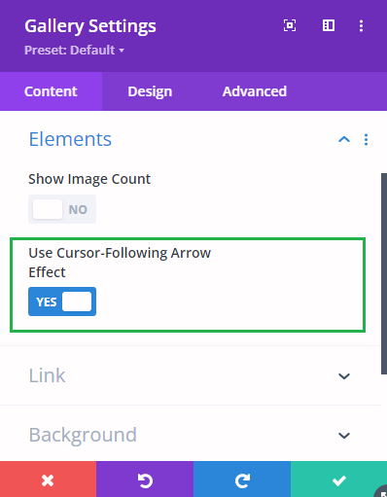Click the expand modal fullscreen icon
The width and height of the screenshot is (387, 497).
(x=290, y=25)
